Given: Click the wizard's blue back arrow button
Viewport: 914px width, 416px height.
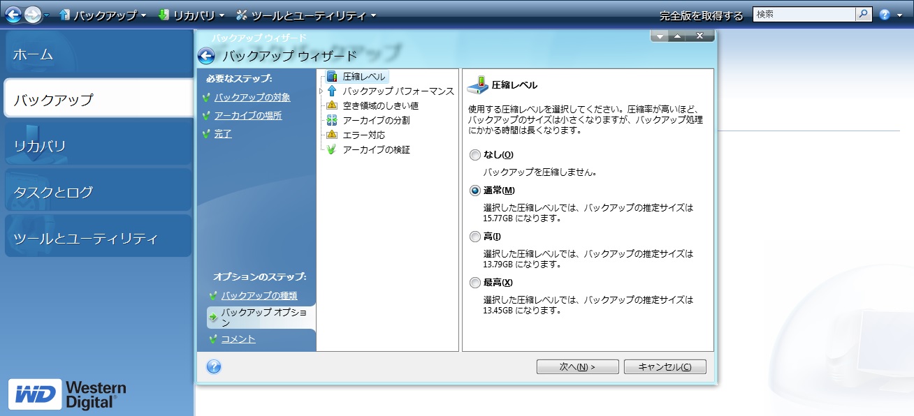Looking at the screenshot, I should [x=206, y=56].
